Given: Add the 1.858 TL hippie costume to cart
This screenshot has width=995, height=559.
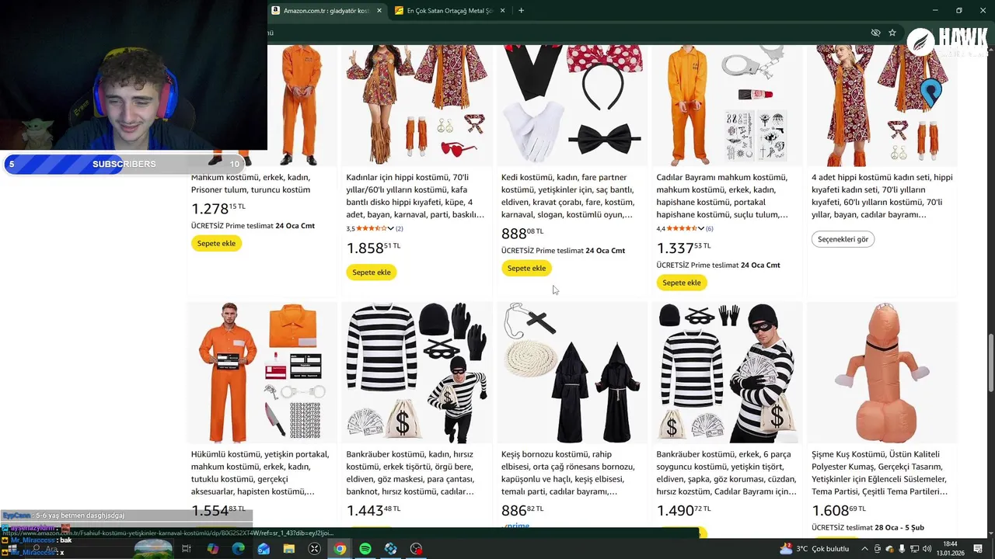Looking at the screenshot, I should pyautogui.click(x=372, y=272).
